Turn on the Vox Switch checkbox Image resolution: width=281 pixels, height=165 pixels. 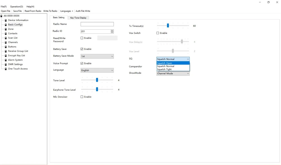point(158,33)
